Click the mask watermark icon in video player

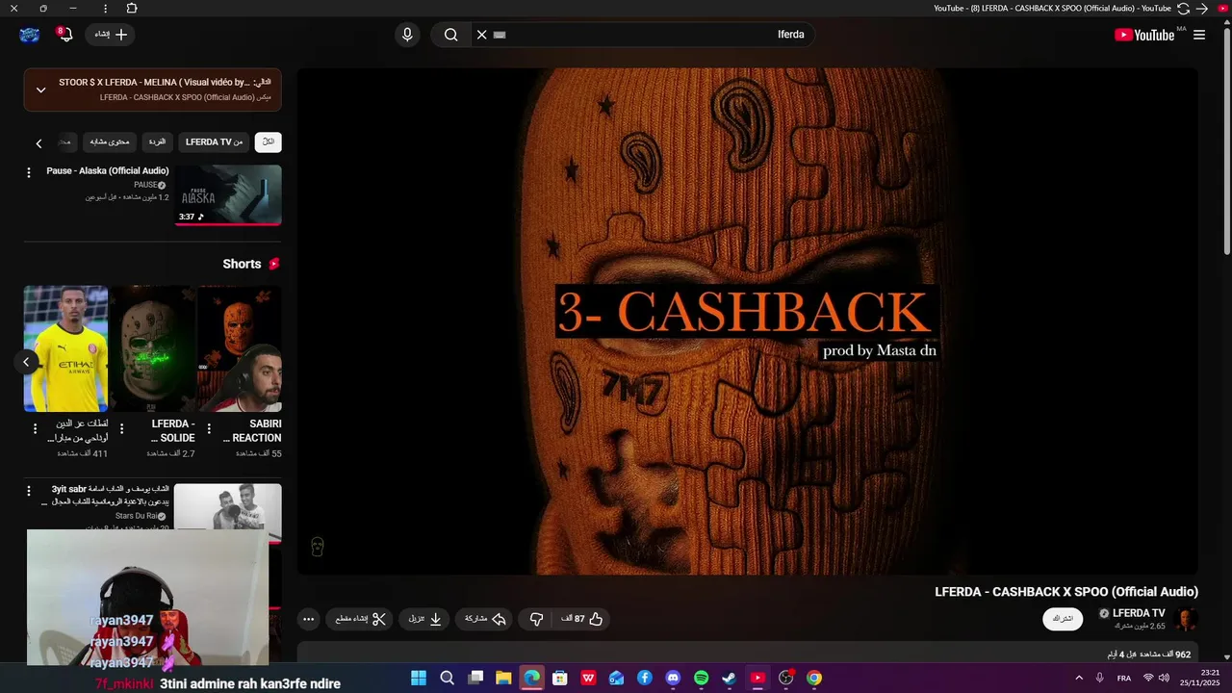click(317, 547)
